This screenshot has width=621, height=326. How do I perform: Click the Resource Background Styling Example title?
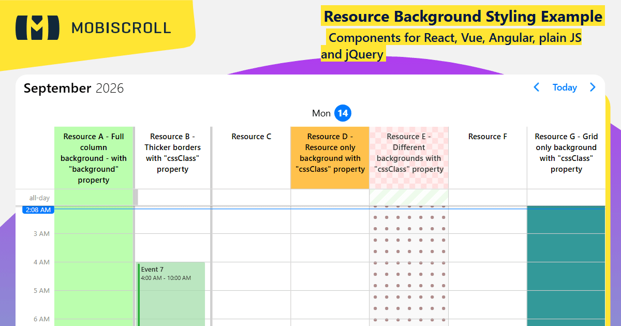(x=463, y=17)
